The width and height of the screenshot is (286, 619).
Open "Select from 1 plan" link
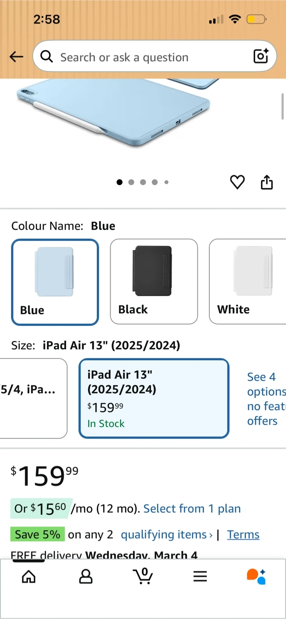point(192,509)
